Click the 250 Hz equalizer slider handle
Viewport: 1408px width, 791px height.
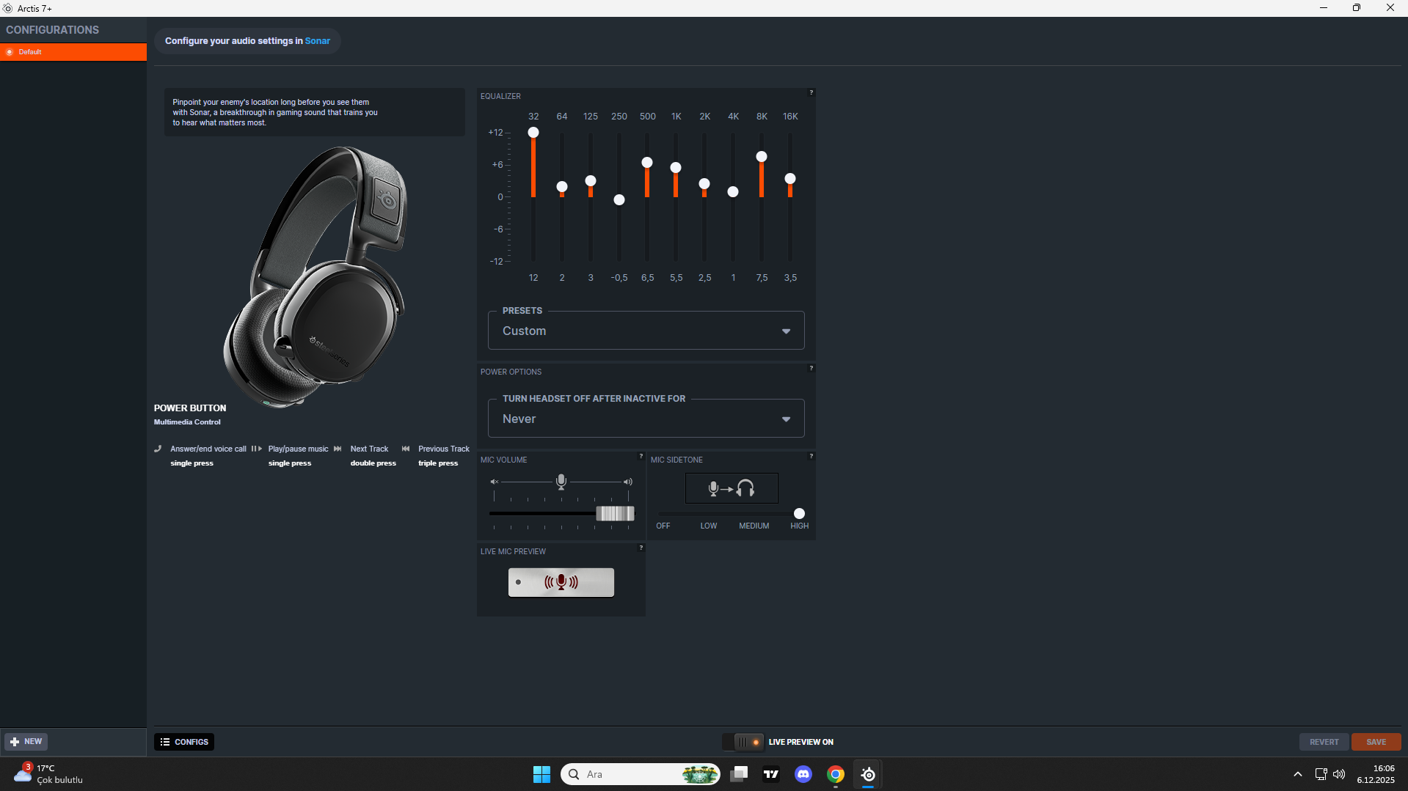(x=619, y=200)
